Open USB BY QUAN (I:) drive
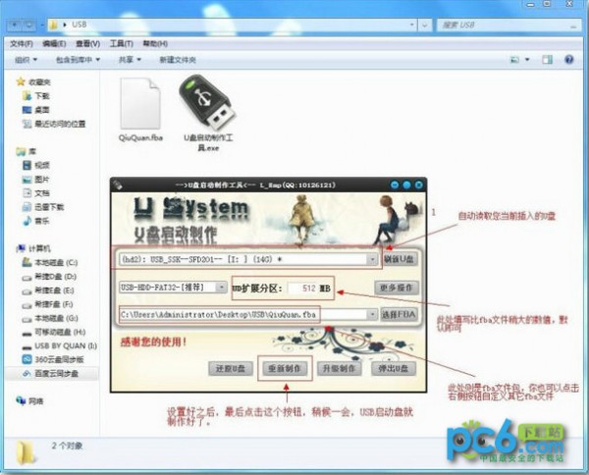Viewport: 589px width, 475px height. click(x=60, y=345)
